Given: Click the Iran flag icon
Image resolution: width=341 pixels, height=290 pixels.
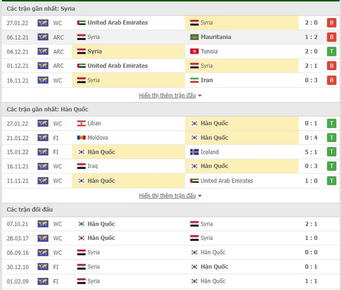Looking at the screenshot, I should pyautogui.click(x=194, y=80).
